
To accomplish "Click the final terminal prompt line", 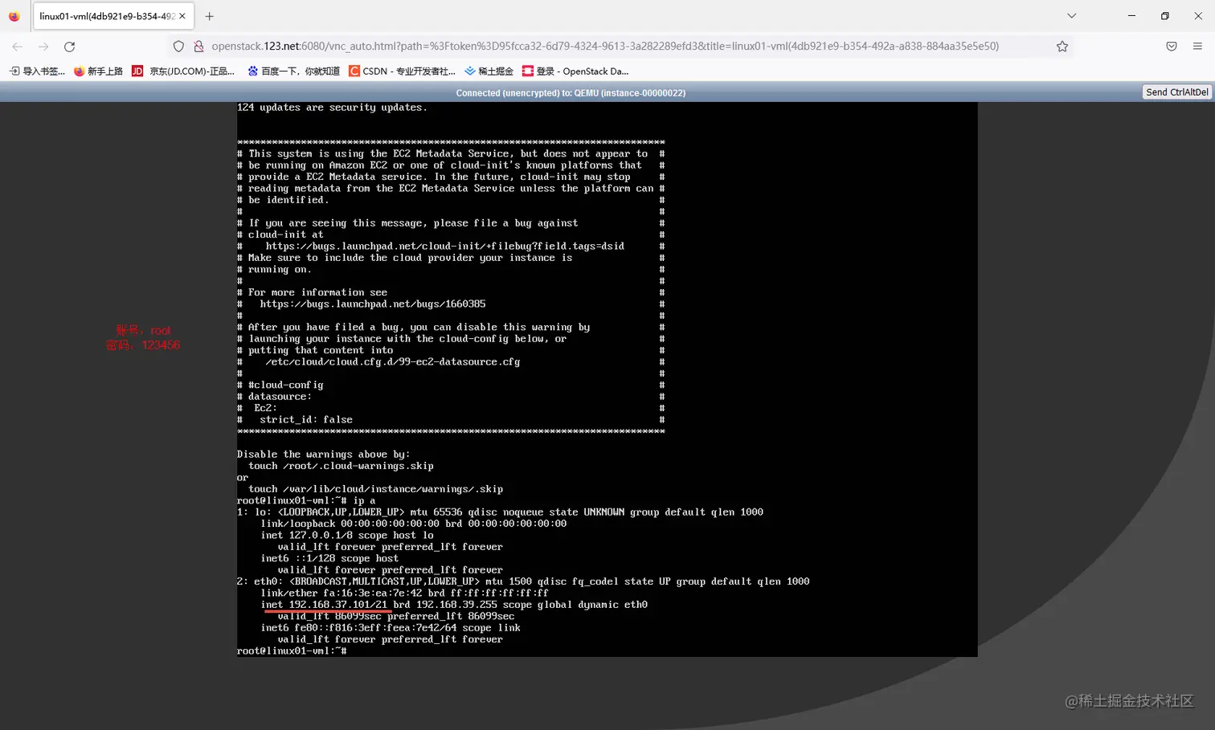I will click(x=292, y=651).
